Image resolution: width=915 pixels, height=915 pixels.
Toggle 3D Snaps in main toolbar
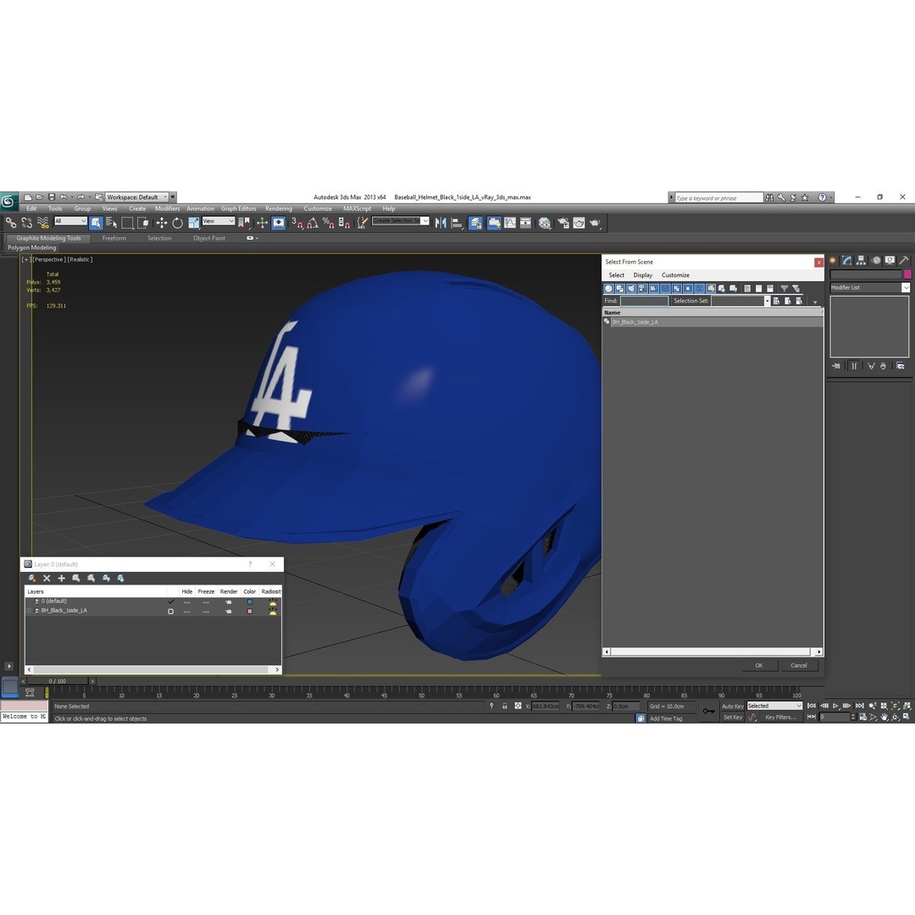(x=297, y=222)
